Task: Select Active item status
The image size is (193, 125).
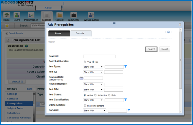Action: coord(85,95)
